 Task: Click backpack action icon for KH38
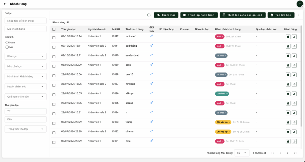pos(288,75)
